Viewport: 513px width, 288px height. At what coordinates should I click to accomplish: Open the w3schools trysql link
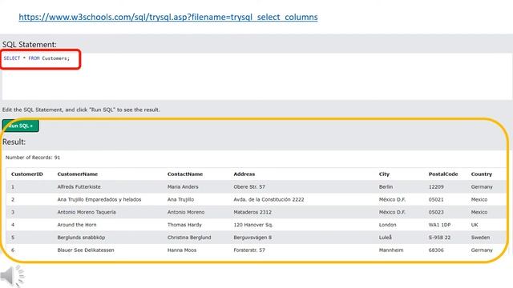click(x=168, y=17)
